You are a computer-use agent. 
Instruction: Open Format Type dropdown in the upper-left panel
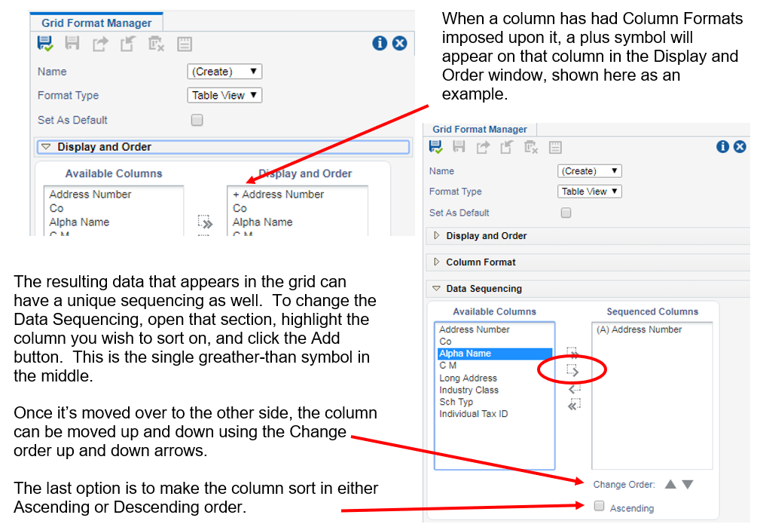(224, 95)
